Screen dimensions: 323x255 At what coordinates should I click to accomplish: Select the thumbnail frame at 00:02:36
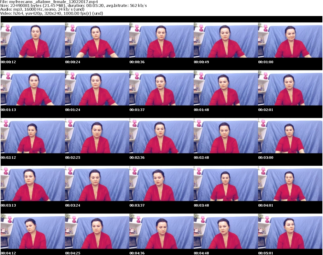[161, 136]
